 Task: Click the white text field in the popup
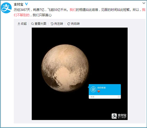(105, 97)
